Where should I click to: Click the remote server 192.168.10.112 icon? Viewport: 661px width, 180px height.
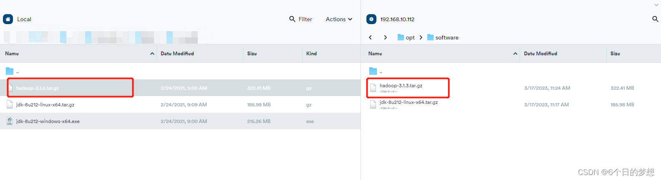(371, 19)
